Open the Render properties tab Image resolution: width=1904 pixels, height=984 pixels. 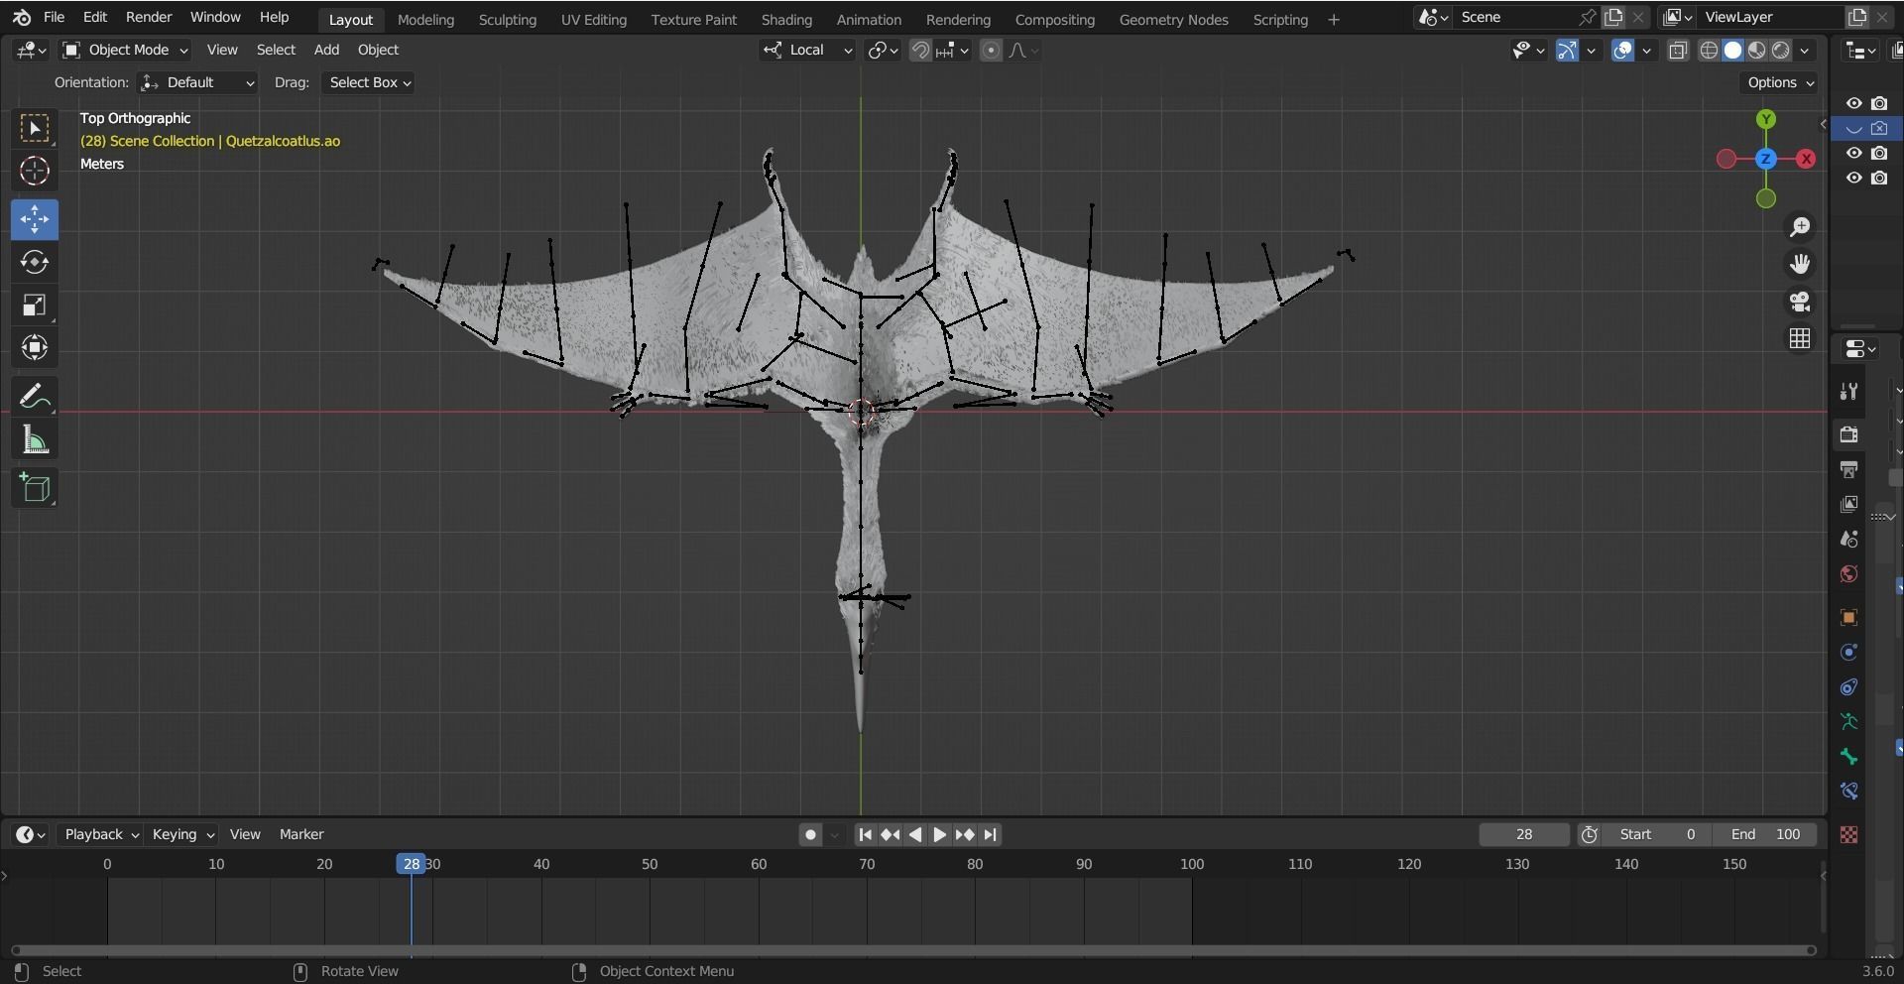1848,434
